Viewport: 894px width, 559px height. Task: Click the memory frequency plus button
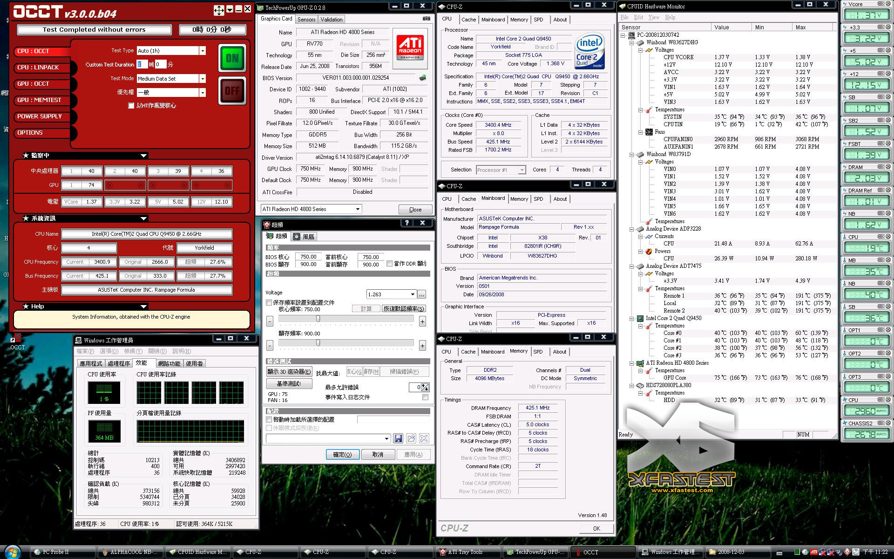(x=422, y=345)
